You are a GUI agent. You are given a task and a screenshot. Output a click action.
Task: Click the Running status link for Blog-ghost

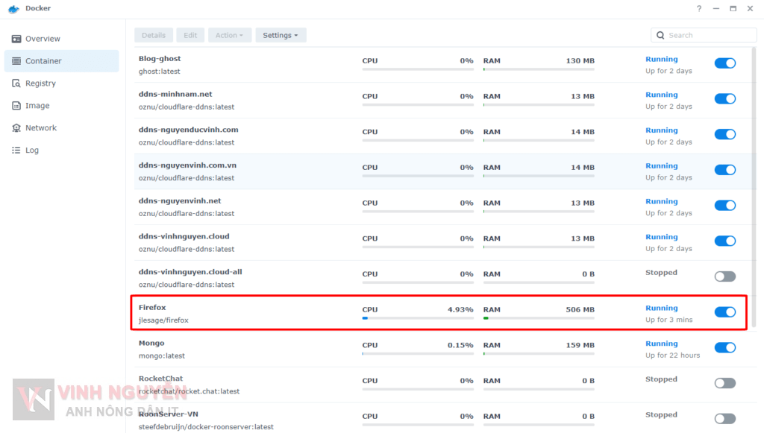pyautogui.click(x=662, y=59)
